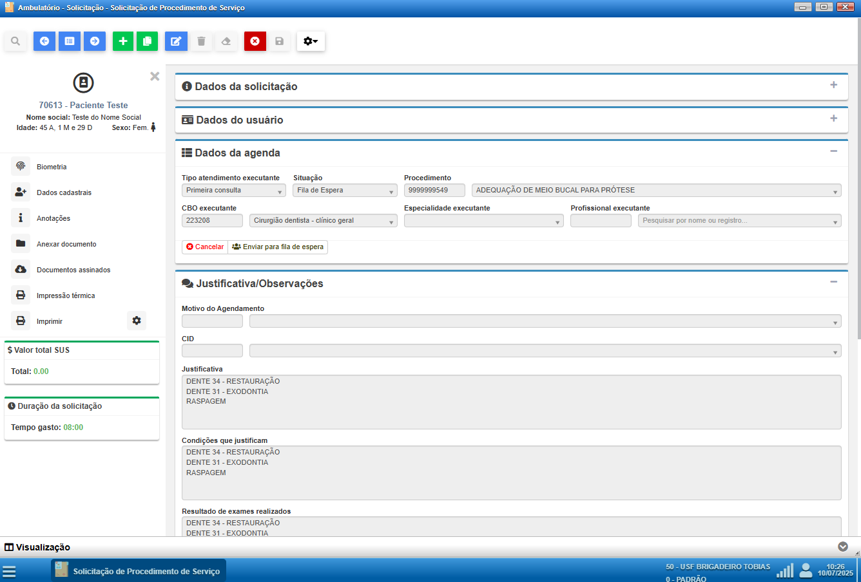The width and height of the screenshot is (861, 582).
Task: Open Biometria from the patient sidebar
Action: point(52,167)
